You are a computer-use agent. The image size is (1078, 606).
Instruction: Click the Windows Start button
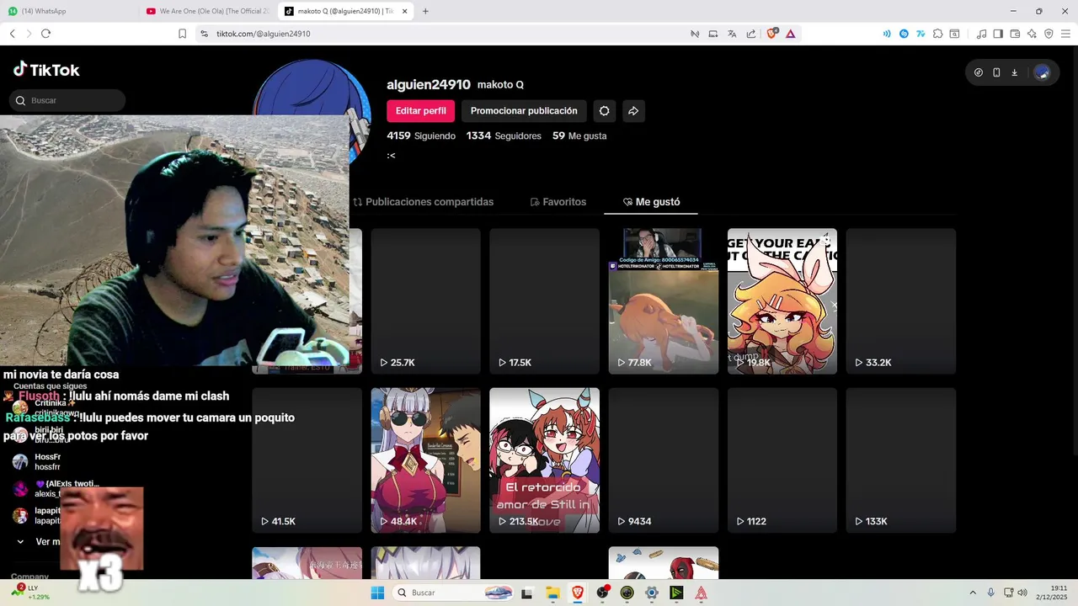tap(377, 593)
